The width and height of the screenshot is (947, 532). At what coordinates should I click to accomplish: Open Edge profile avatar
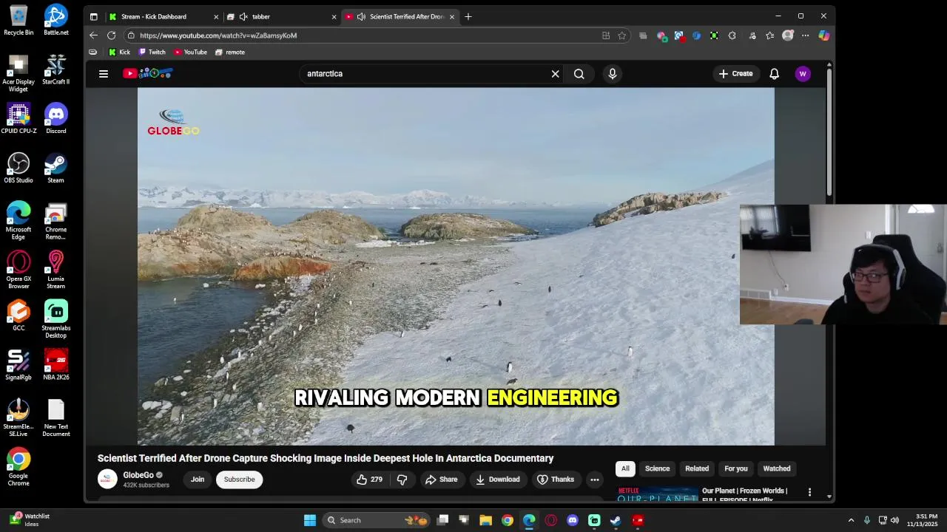(x=788, y=35)
